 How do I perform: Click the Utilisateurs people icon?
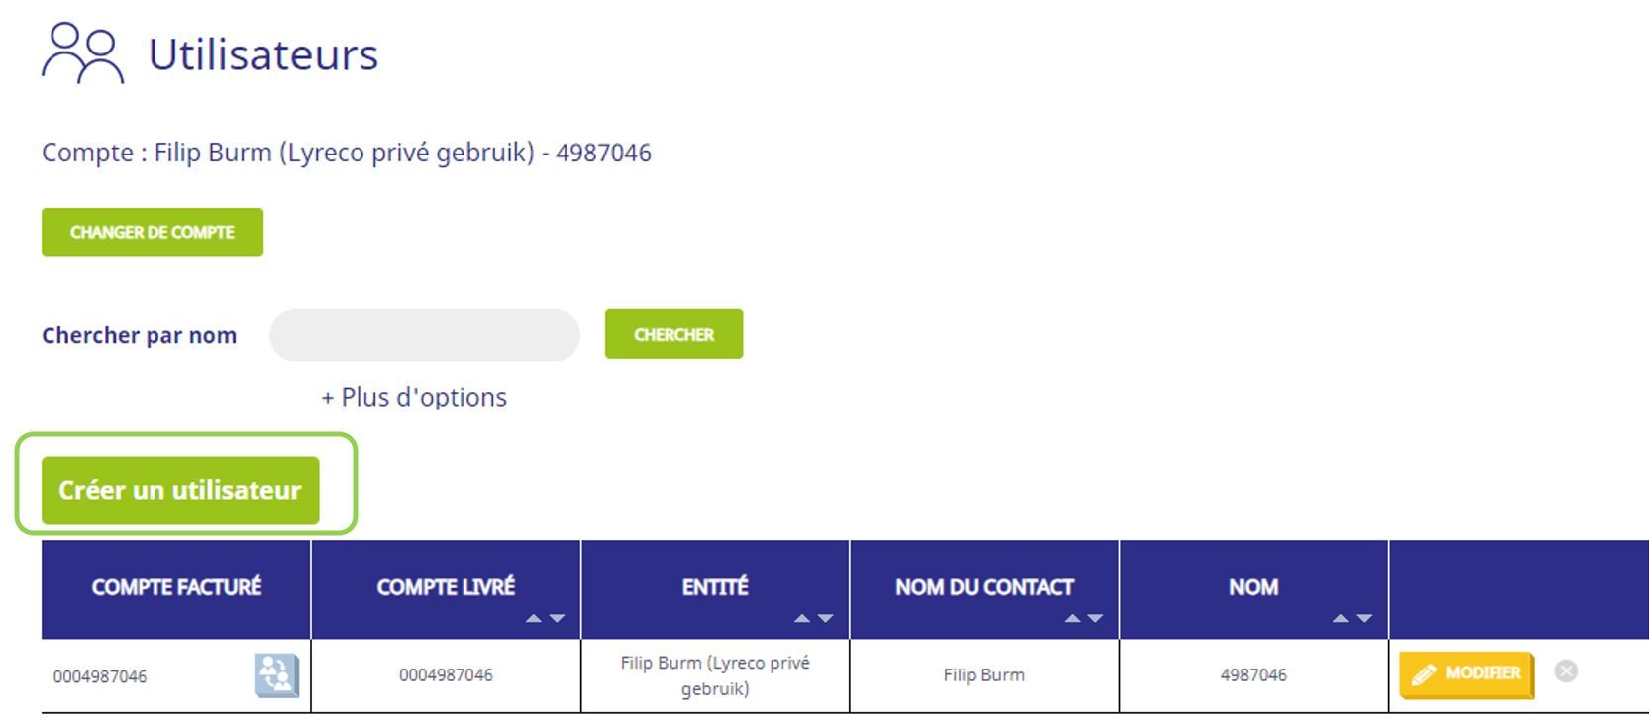pyautogui.click(x=83, y=53)
